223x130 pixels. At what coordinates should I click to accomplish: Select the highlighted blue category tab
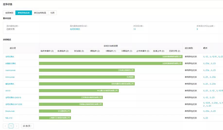(x=23, y=13)
